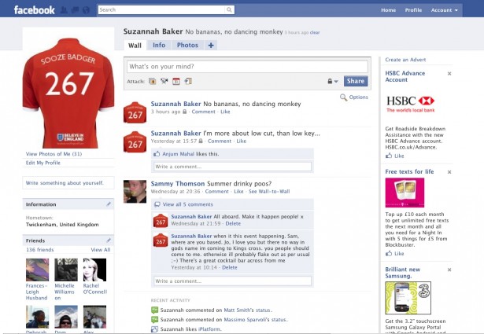
Task: Open friend requests icon in top bar
Action: (64, 10)
